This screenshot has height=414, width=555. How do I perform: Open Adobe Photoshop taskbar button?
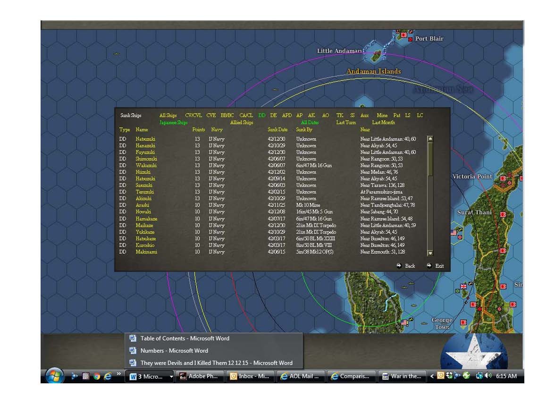pos(200,376)
